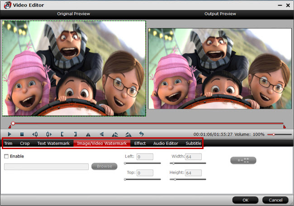Click the timeline end trim marker
The width and height of the screenshot is (294, 206).
pyautogui.click(x=285, y=126)
